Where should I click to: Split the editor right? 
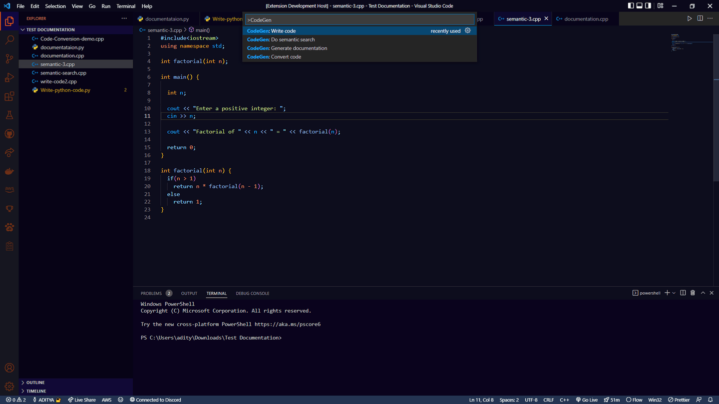tap(700, 18)
